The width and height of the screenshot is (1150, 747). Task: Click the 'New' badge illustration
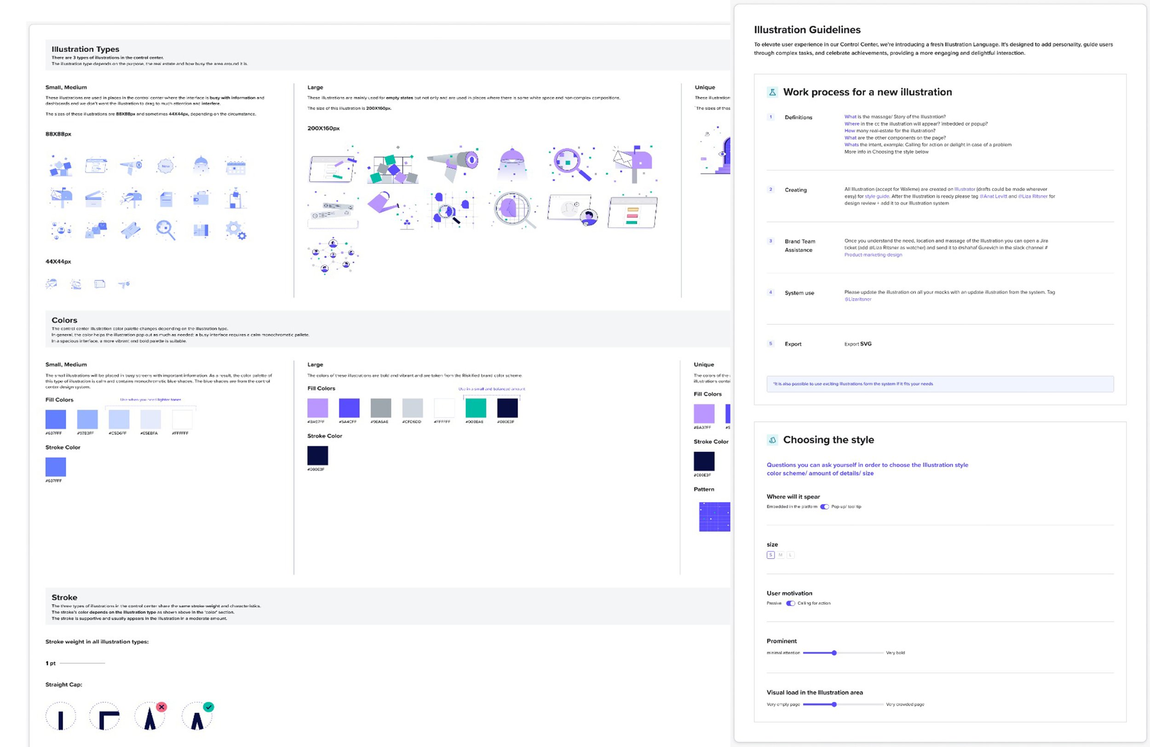[166, 166]
